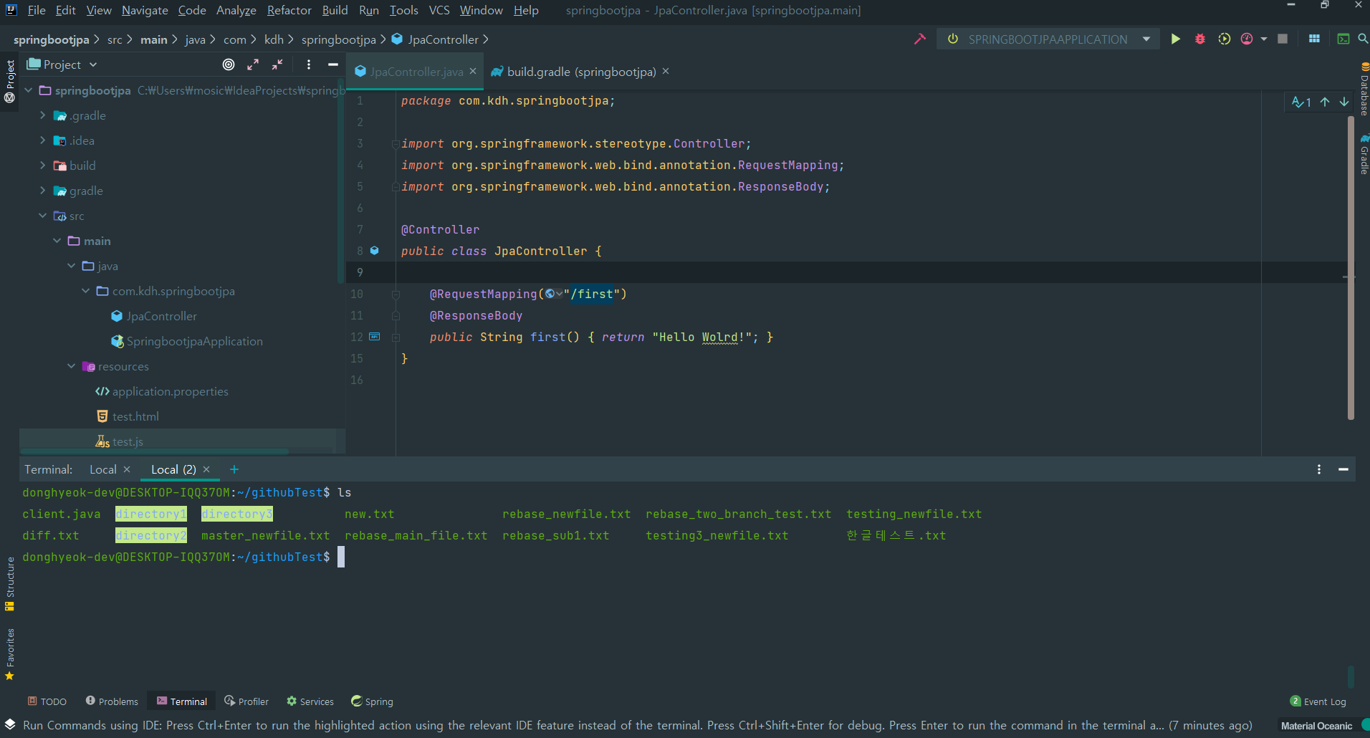Go to previous highlighted error arrow
Viewport: 1370px width, 738px height.
pyautogui.click(x=1326, y=102)
